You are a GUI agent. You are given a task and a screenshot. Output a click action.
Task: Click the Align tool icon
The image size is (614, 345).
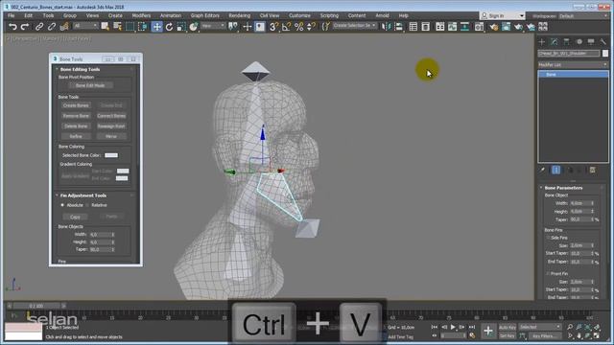click(x=399, y=27)
